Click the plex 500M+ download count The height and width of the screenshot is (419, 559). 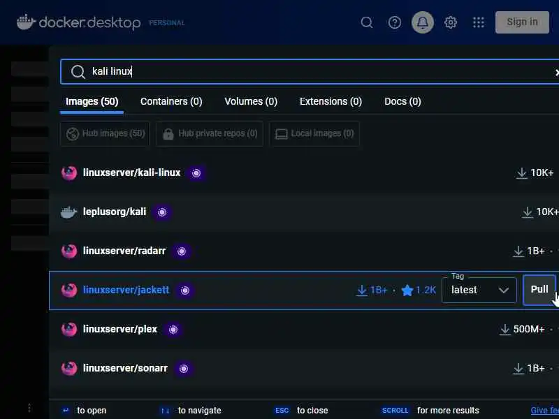coord(522,329)
